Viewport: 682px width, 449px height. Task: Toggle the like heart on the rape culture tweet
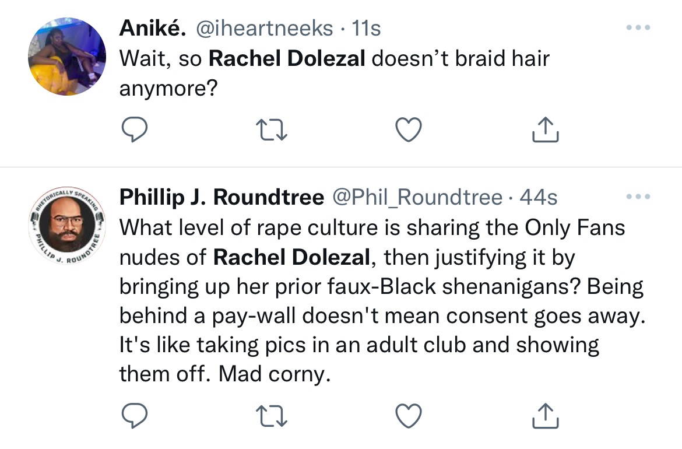408,416
